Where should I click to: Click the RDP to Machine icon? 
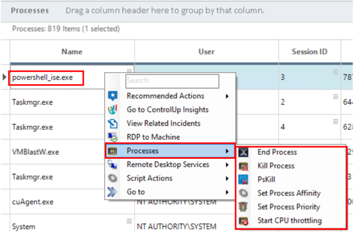click(112, 137)
